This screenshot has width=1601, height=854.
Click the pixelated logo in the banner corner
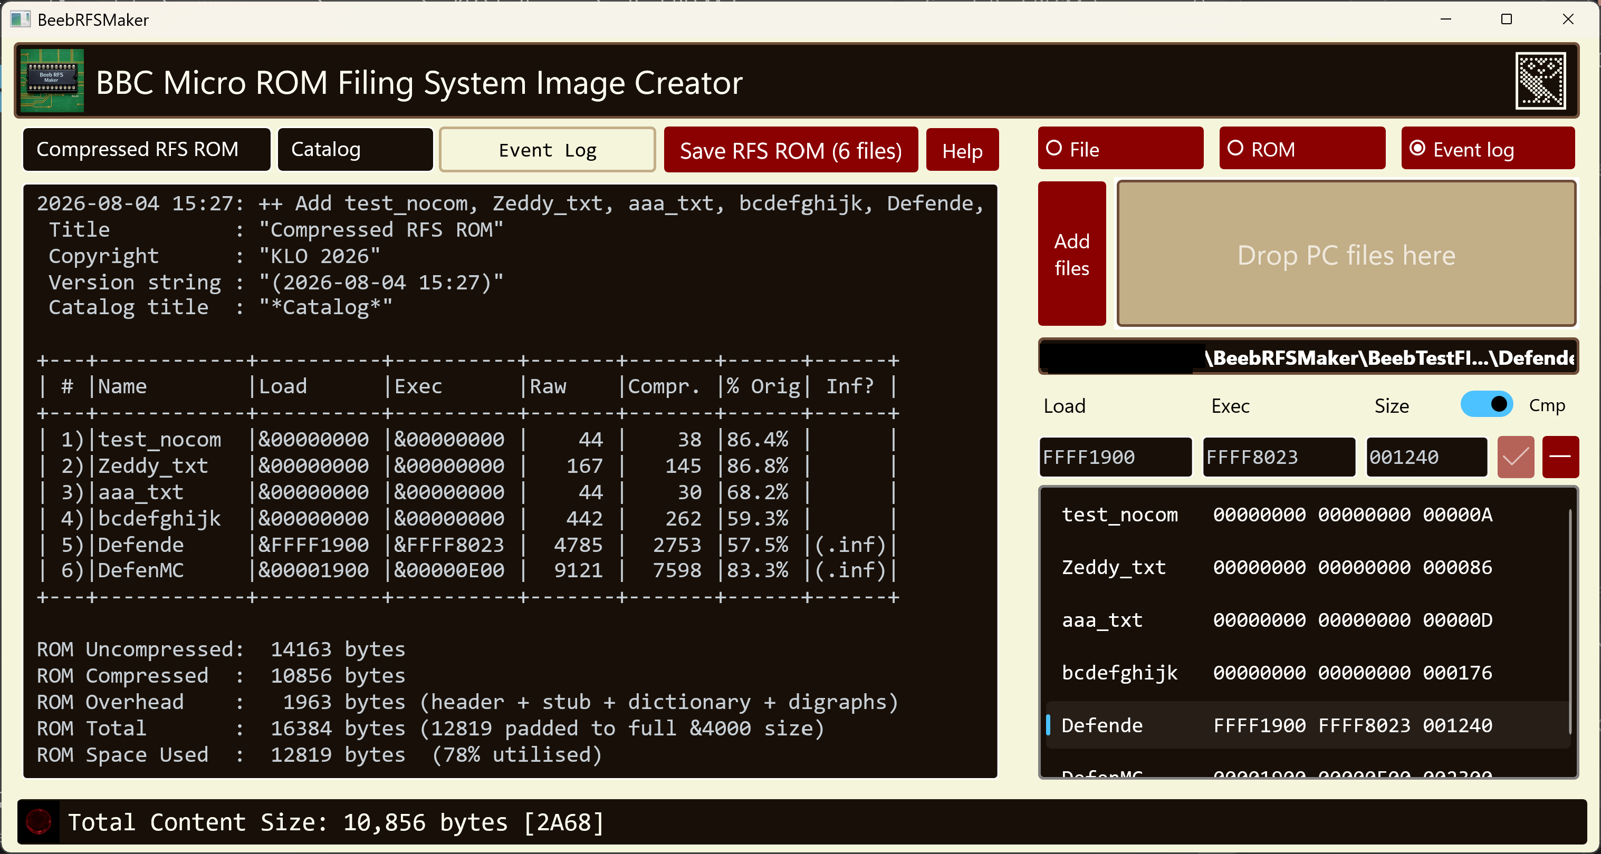tap(1540, 81)
